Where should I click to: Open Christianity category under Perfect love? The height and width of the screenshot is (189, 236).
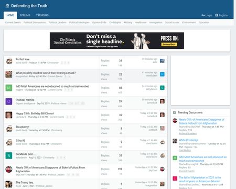click(x=53, y=62)
